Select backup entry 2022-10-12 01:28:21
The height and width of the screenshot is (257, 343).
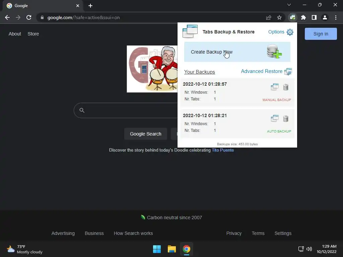(x=237, y=124)
